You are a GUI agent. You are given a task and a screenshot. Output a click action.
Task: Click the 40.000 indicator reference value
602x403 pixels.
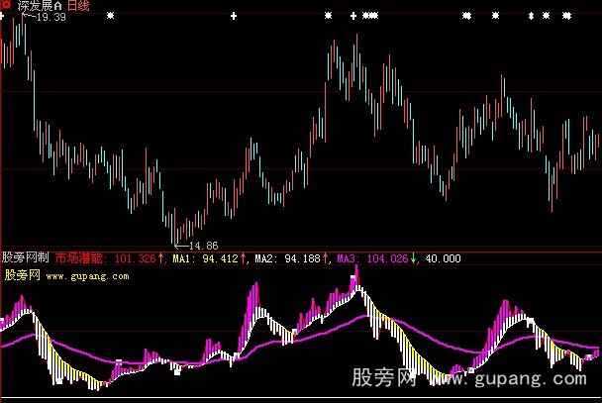pos(442,259)
